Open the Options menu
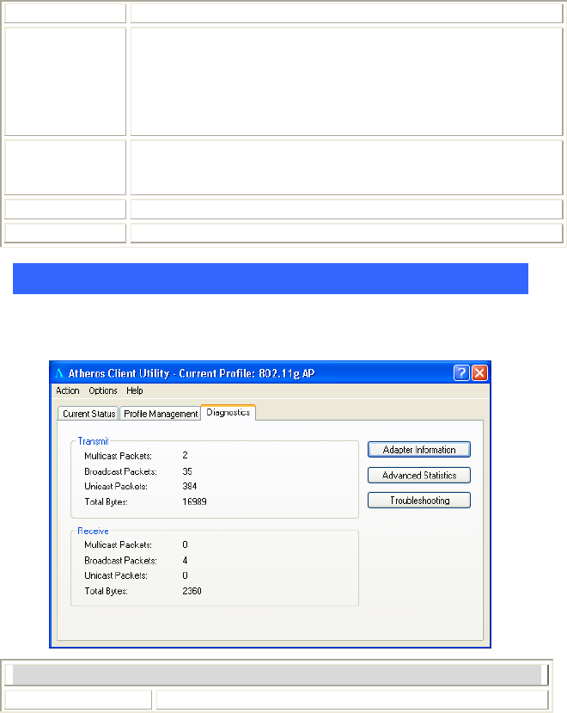The height and width of the screenshot is (713, 567). (x=103, y=390)
